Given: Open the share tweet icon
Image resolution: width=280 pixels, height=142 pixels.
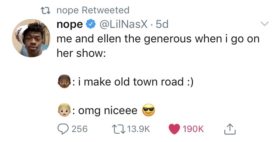Looking at the screenshot, I should coord(230,129).
